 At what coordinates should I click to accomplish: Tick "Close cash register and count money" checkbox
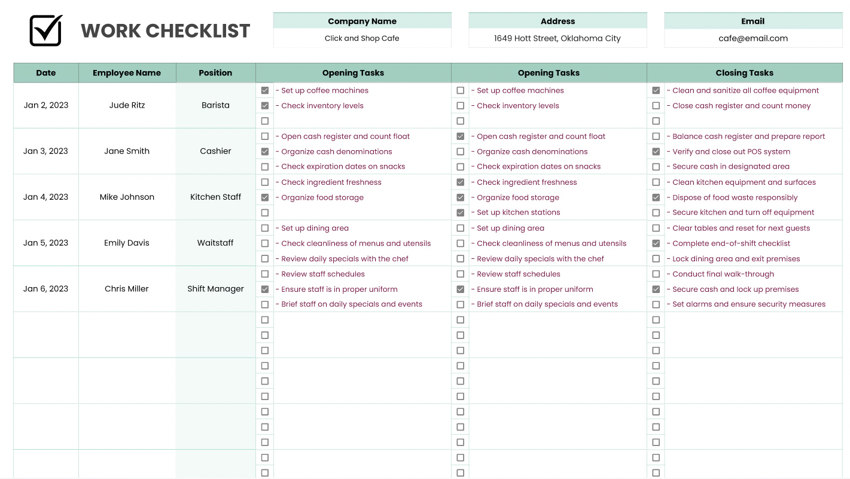point(656,106)
